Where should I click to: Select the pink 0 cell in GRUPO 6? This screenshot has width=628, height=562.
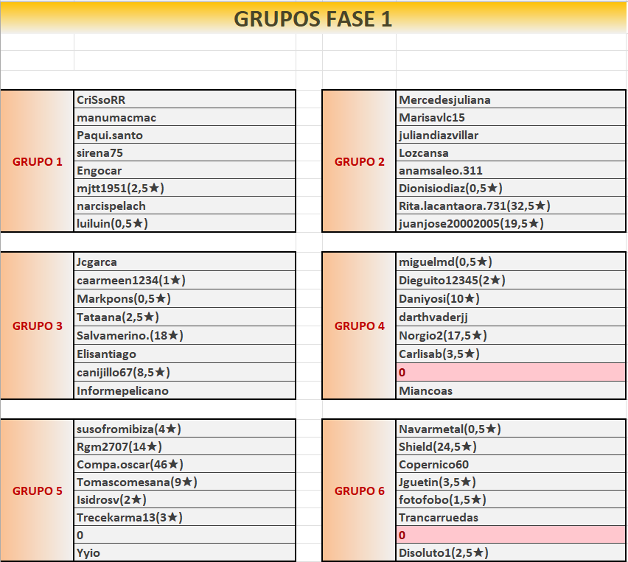(510, 535)
